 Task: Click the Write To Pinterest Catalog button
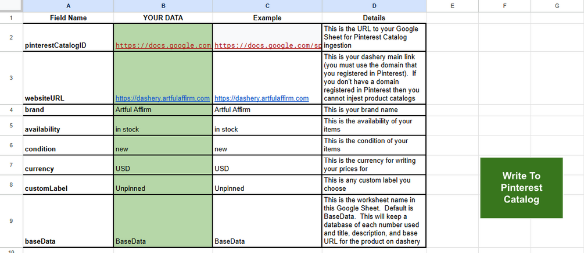tap(521, 188)
